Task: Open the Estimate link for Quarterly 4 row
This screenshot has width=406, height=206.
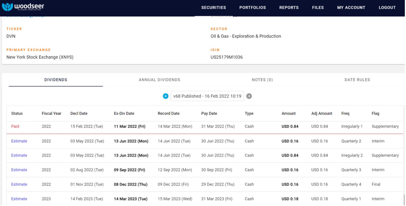Action: [19, 184]
